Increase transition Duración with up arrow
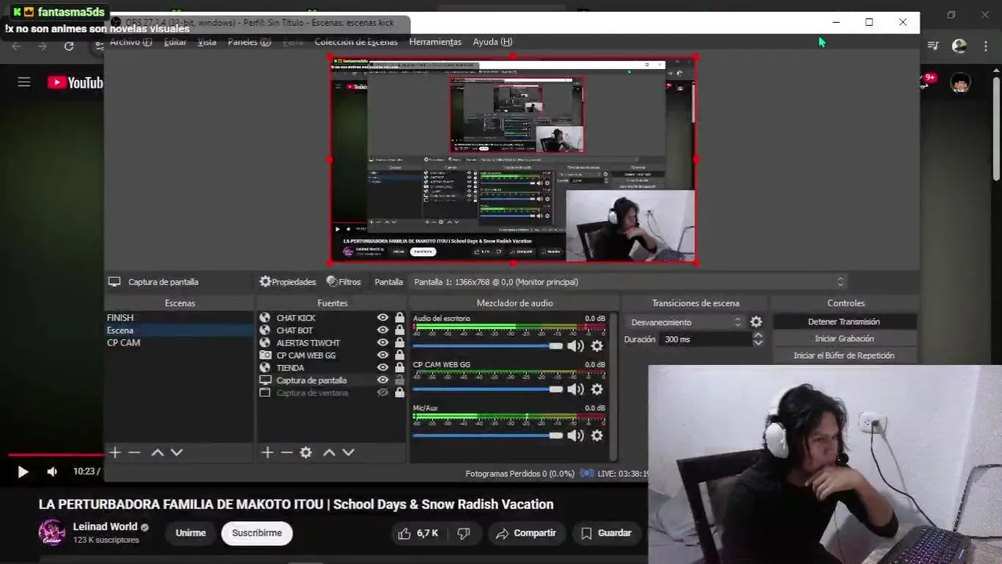The image size is (1002, 564). 757,335
